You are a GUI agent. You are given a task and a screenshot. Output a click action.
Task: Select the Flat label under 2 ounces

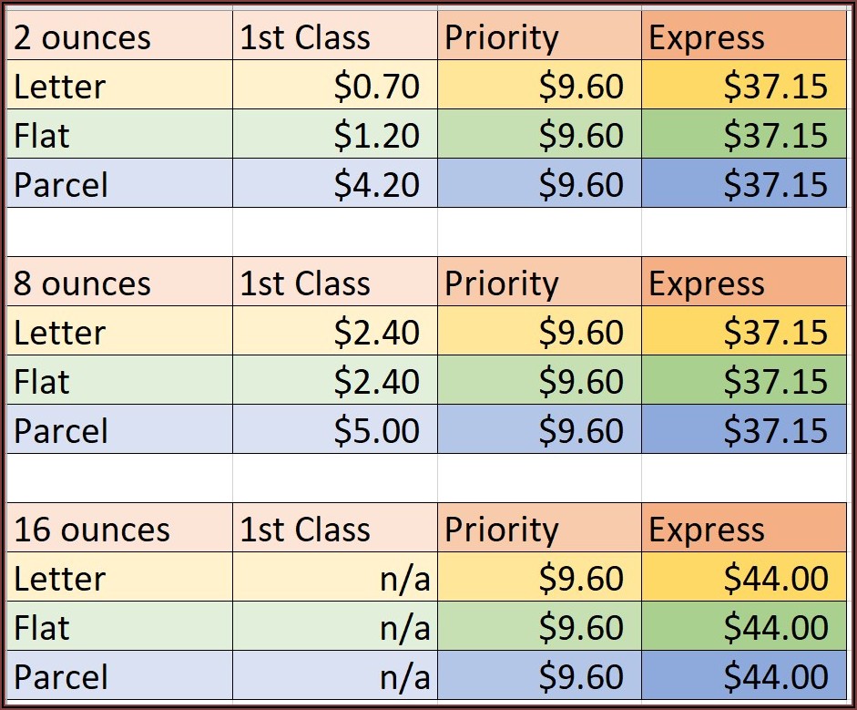[42, 136]
